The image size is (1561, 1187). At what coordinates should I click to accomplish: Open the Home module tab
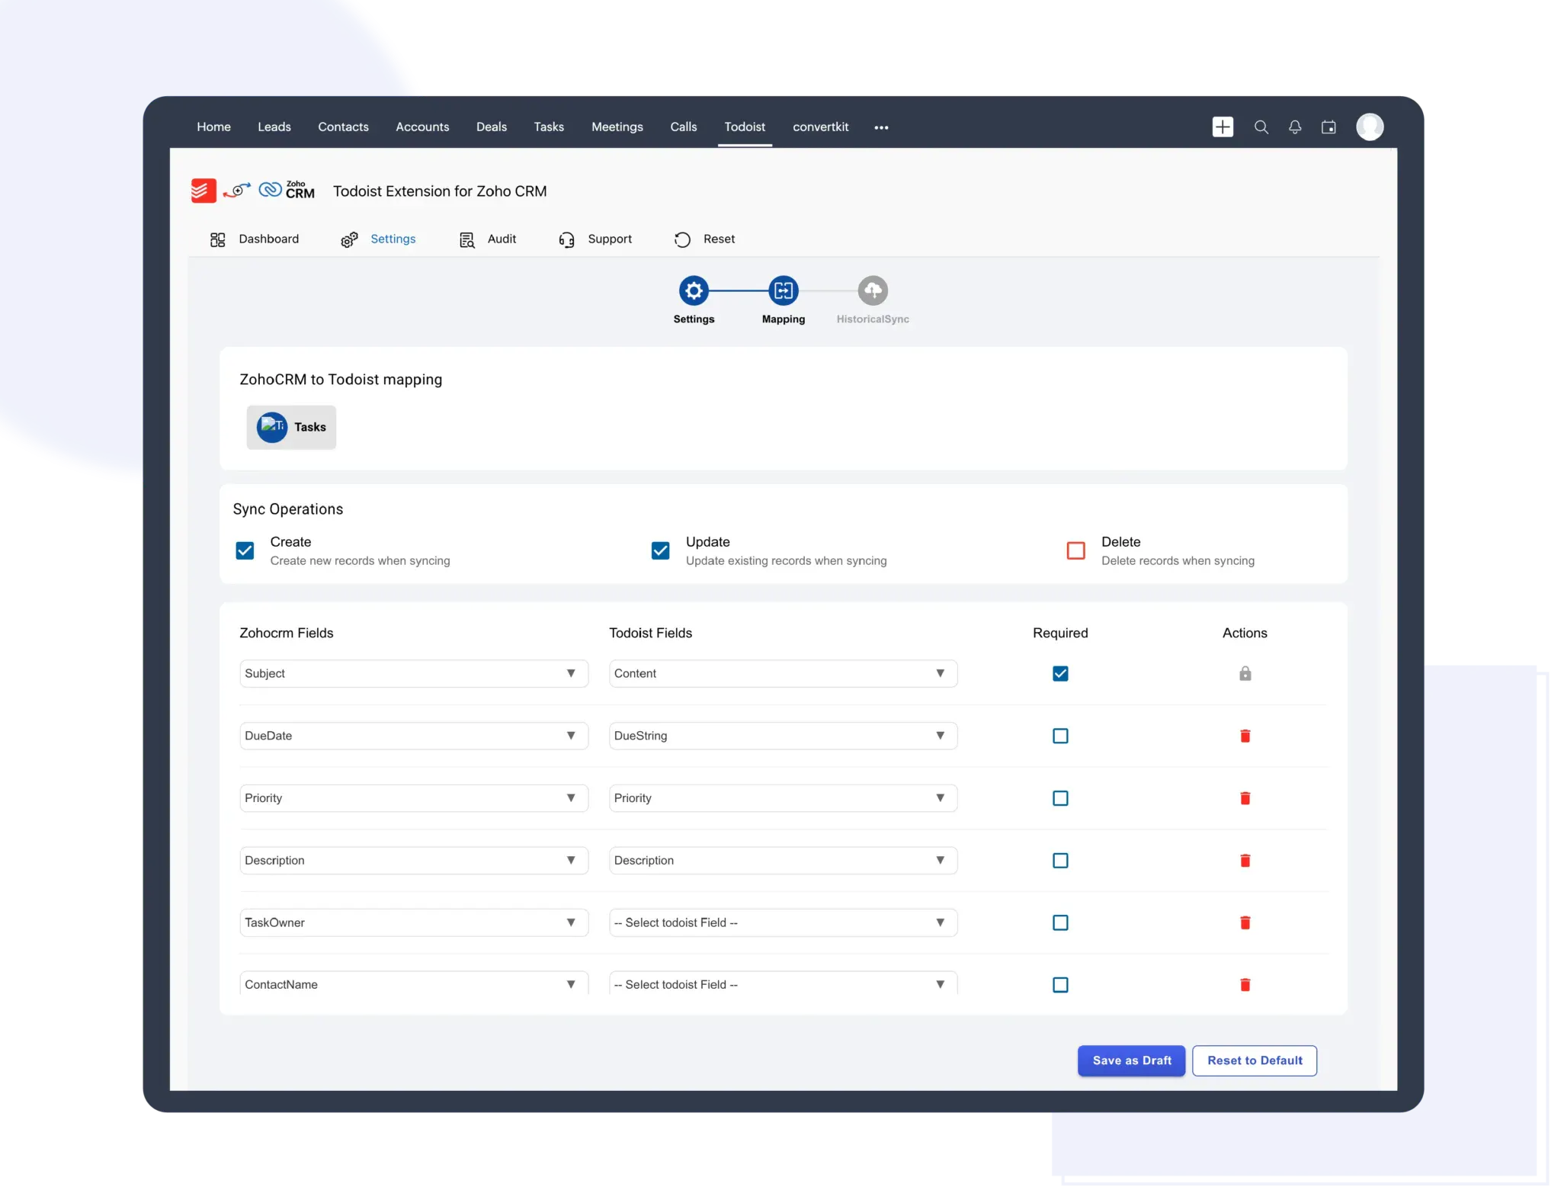pos(213,127)
